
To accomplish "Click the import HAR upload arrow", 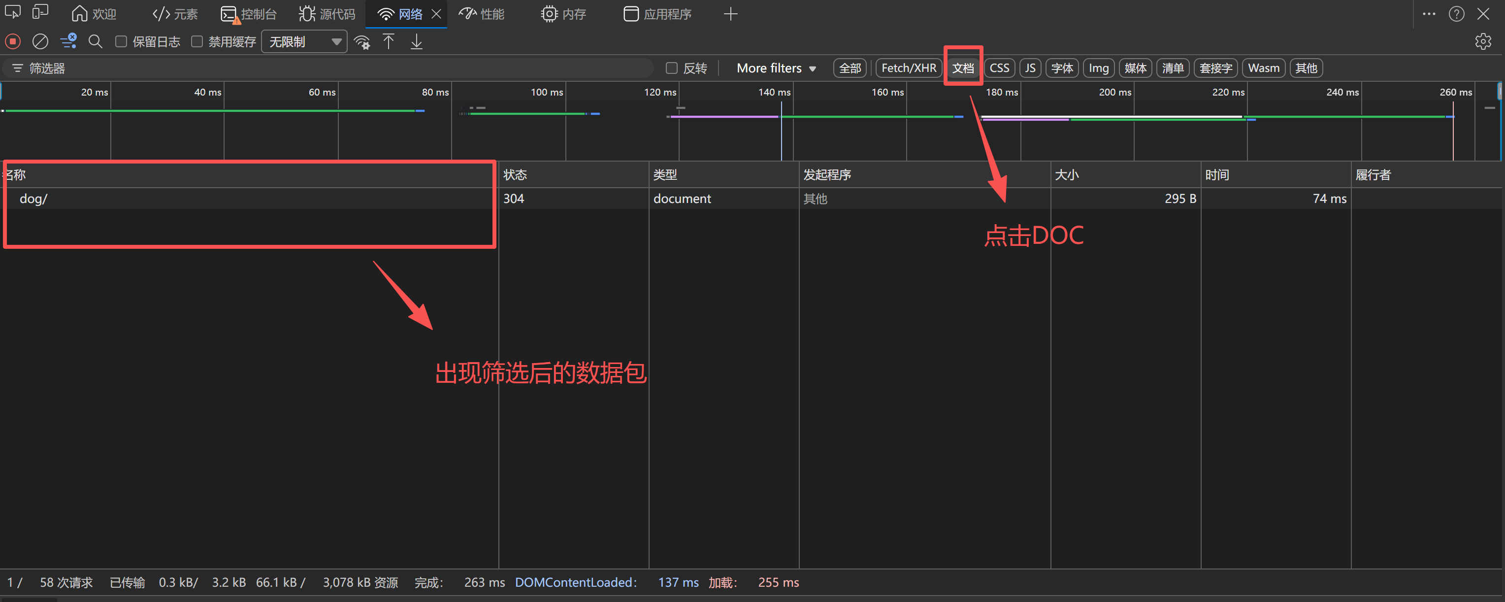I will 389,41.
